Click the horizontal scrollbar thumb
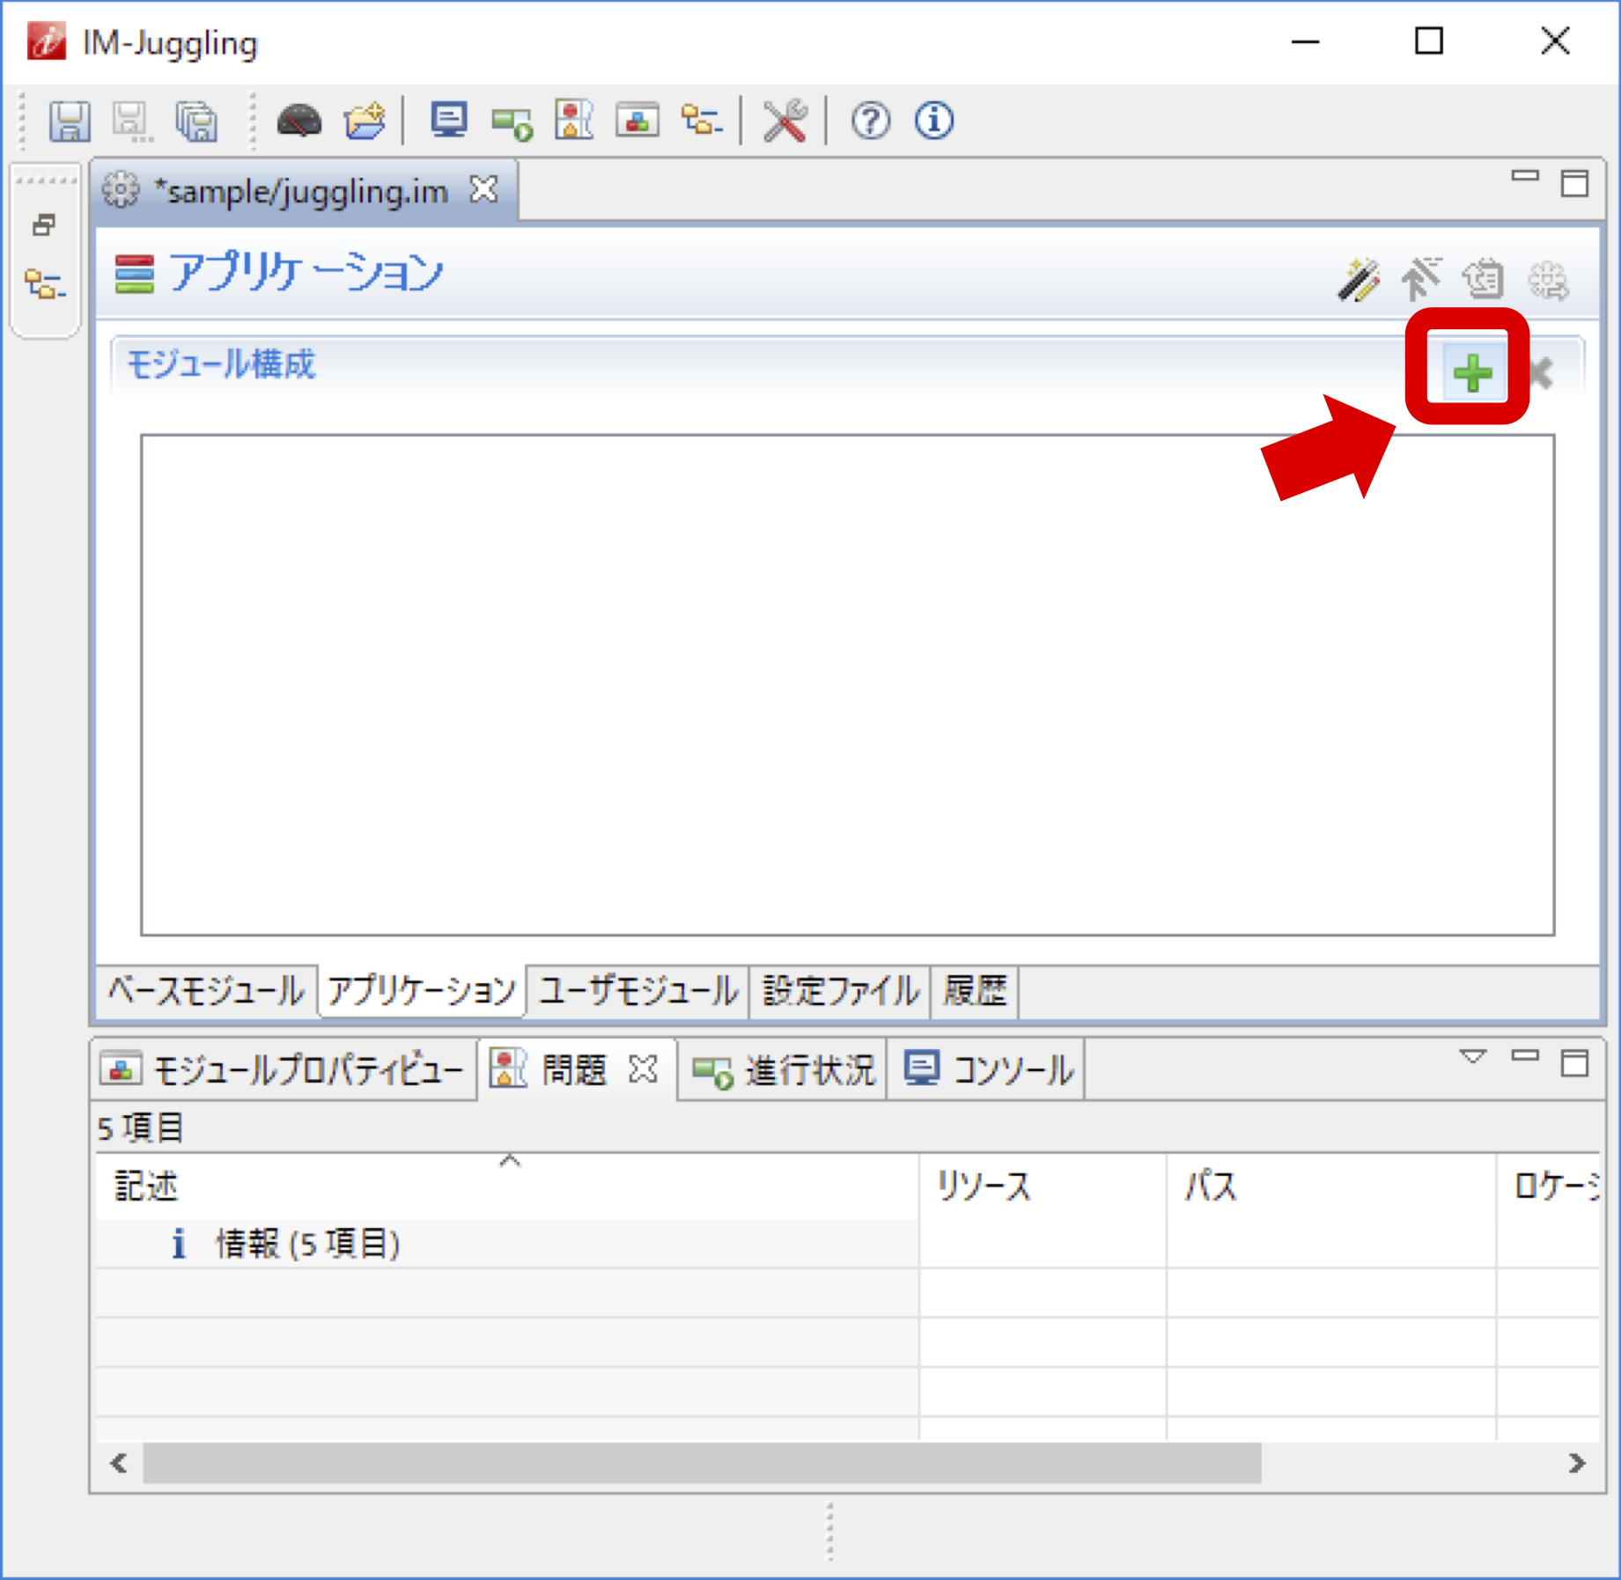Image resolution: width=1621 pixels, height=1580 pixels. coord(702,1463)
